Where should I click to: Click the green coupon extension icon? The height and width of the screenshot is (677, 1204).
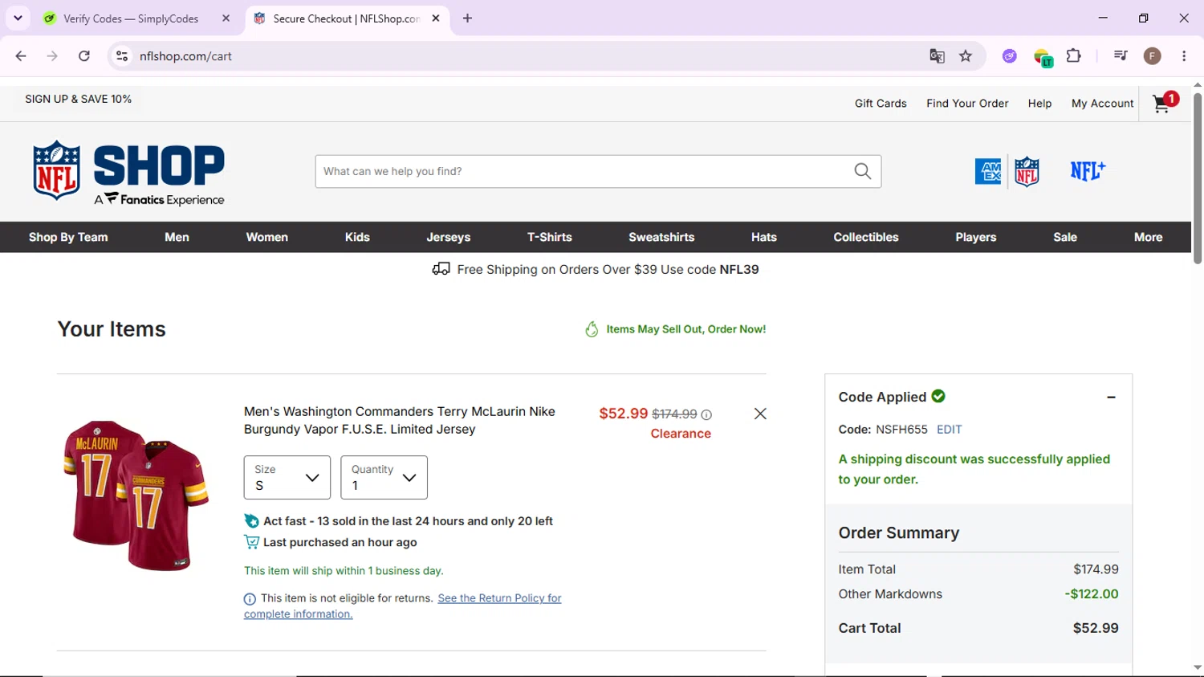coord(1043,57)
